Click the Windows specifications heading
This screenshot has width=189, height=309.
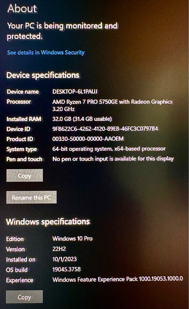tap(48, 221)
